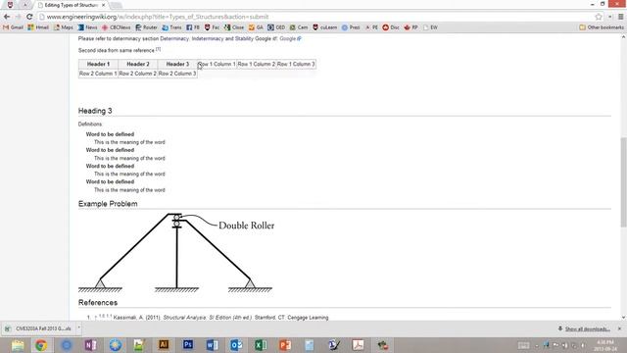The width and height of the screenshot is (627, 353).
Task: Launch Word from the taskbar
Action: [213, 345]
